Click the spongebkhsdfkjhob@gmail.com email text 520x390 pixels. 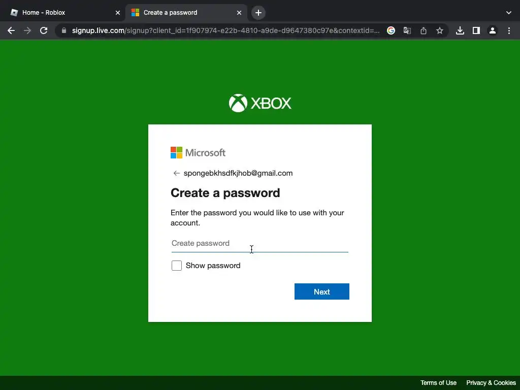point(238,173)
